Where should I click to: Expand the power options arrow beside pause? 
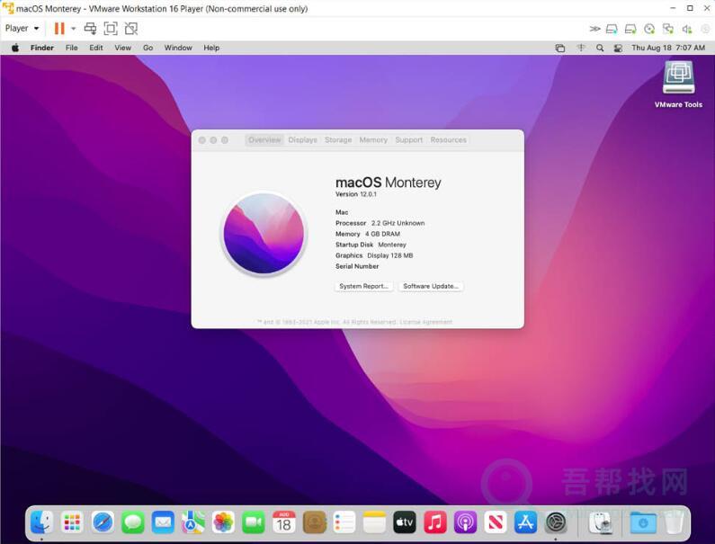pyautogui.click(x=73, y=29)
